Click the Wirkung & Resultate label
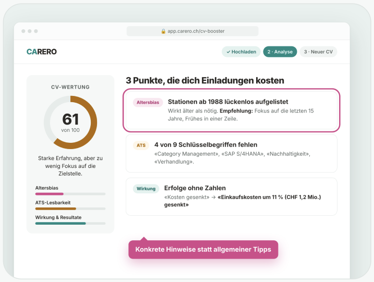Screen dimensions: 374x282 58,217
